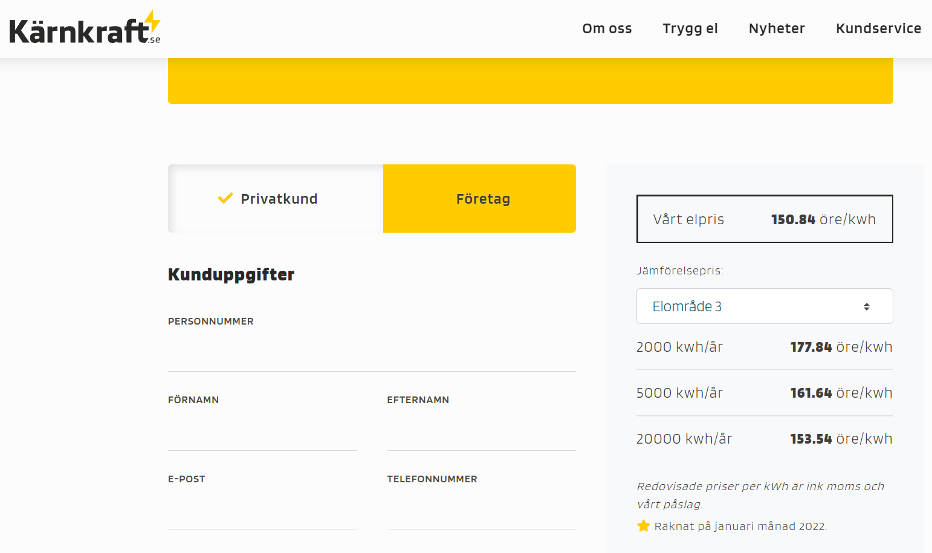Select the E-post input field
The height and width of the screenshot is (553, 932).
point(262,512)
